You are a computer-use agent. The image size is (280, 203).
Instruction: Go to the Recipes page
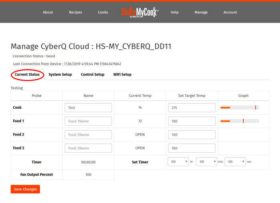coord(76,12)
